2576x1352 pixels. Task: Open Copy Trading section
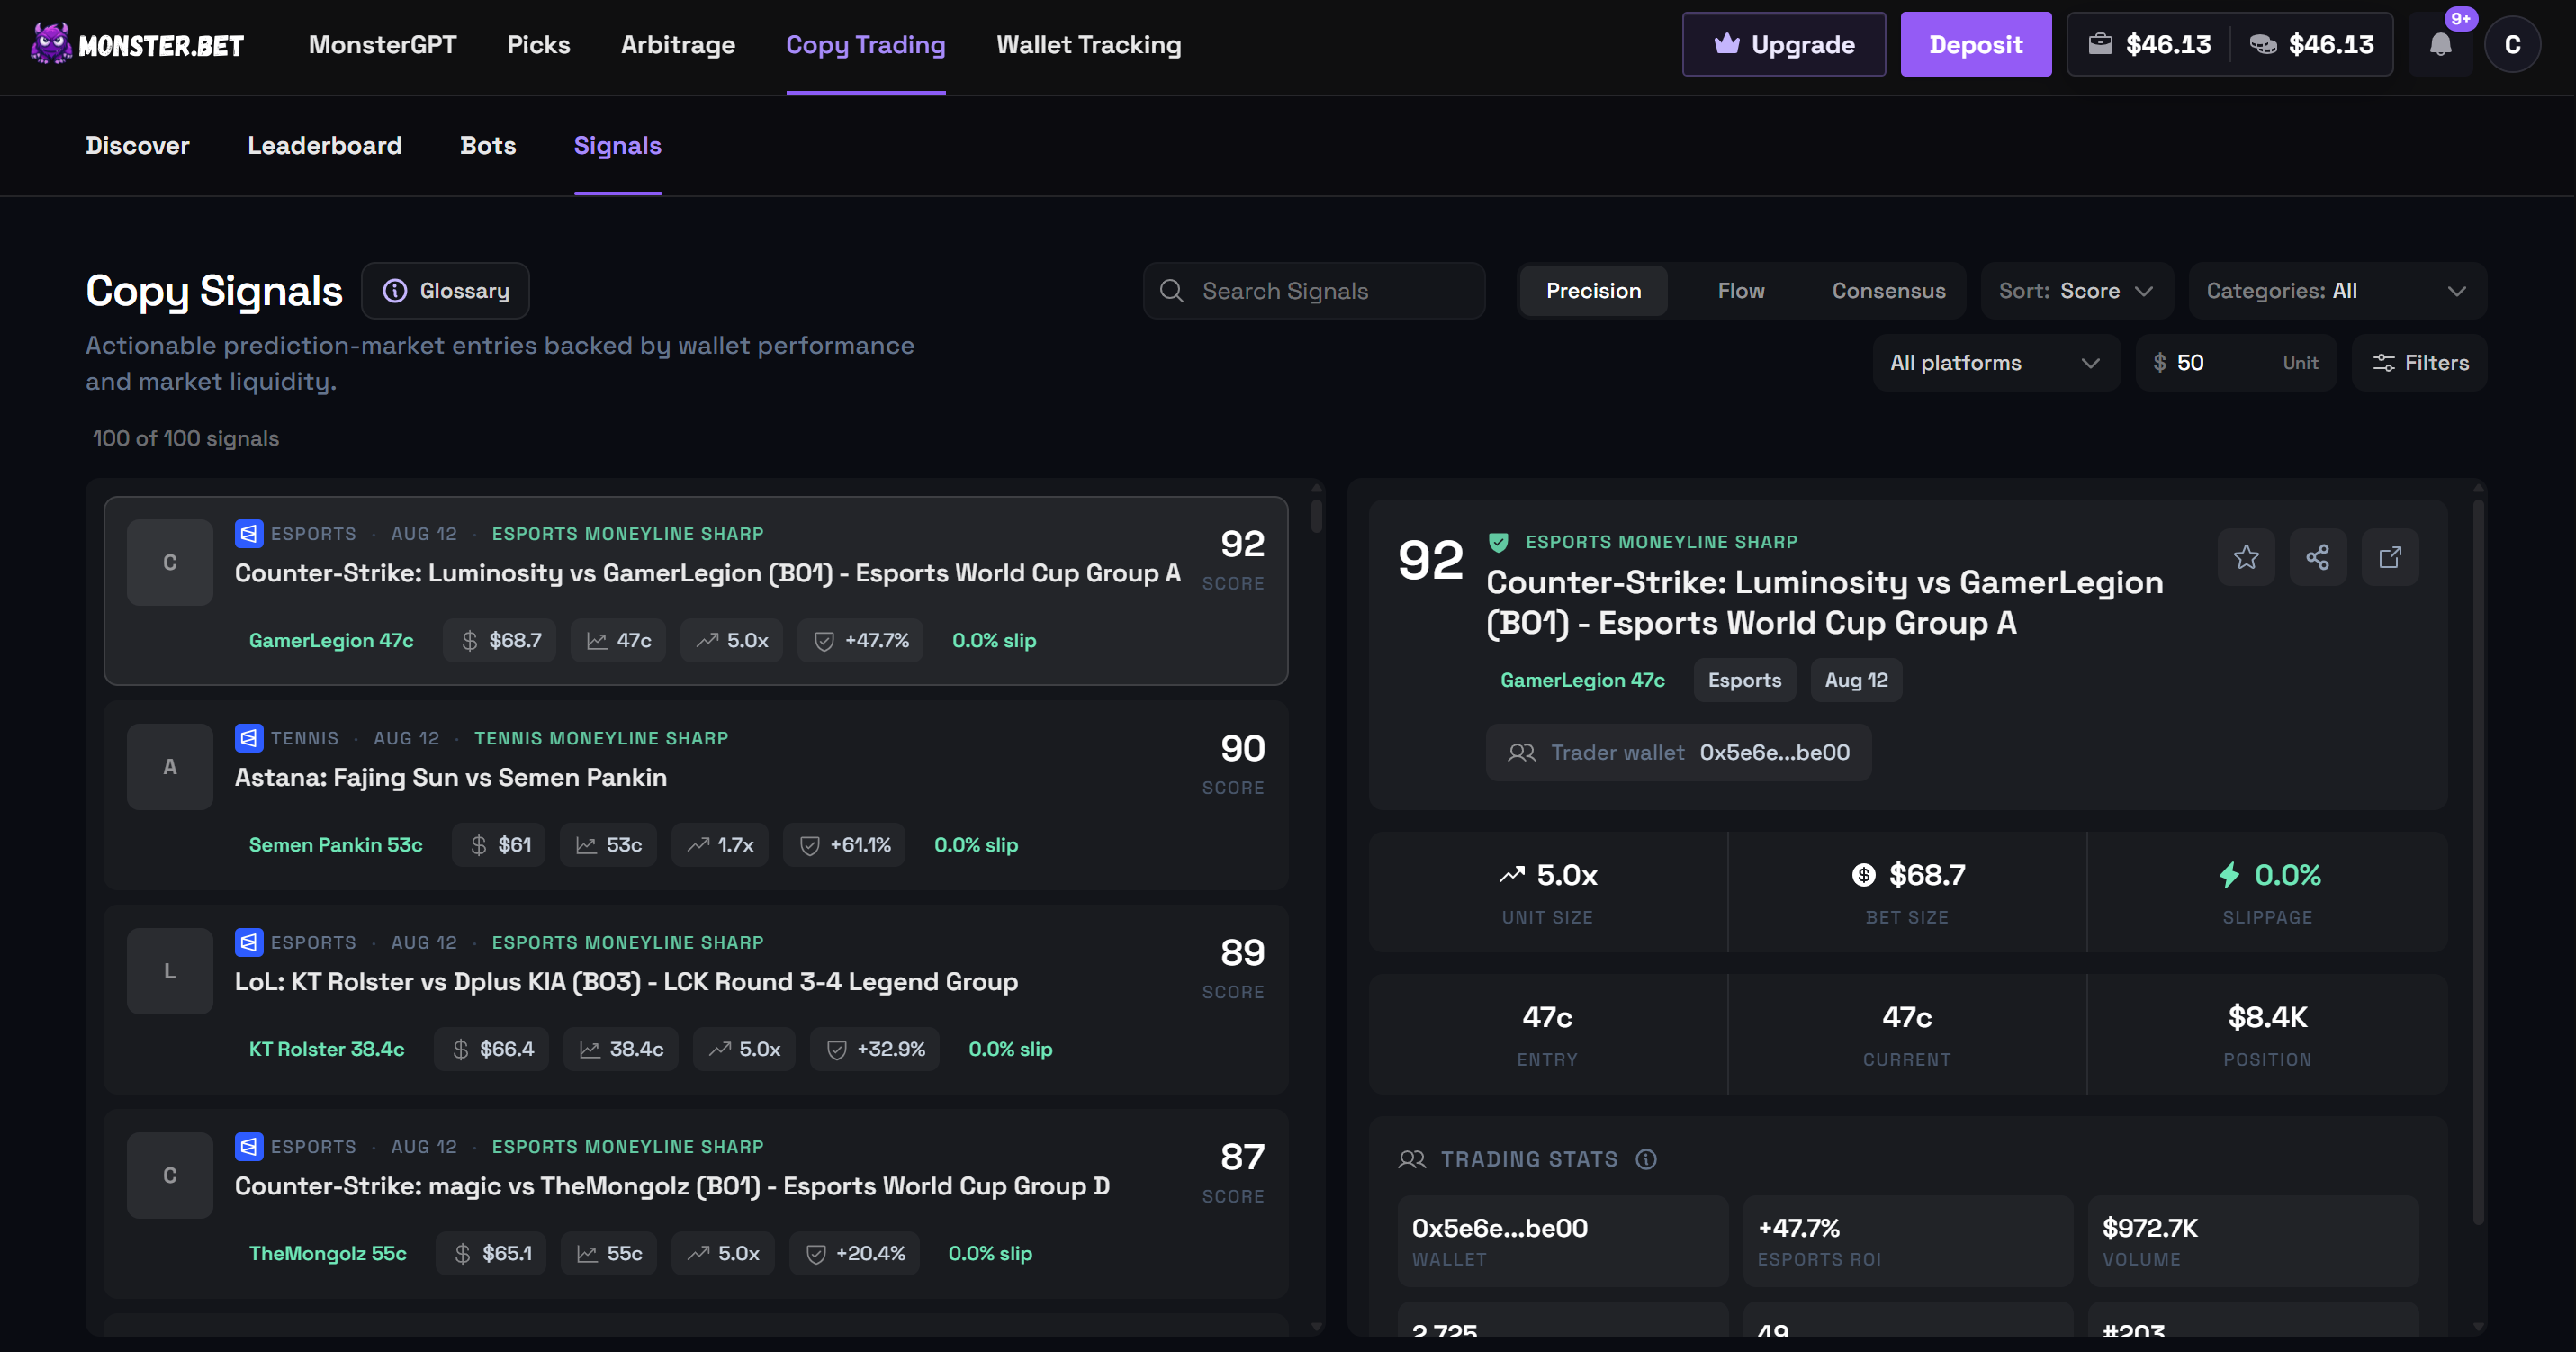[866, 45]
